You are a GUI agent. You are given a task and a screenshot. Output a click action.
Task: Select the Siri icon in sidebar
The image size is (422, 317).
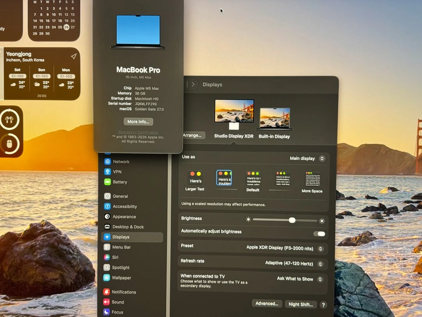tap(107, 257)
